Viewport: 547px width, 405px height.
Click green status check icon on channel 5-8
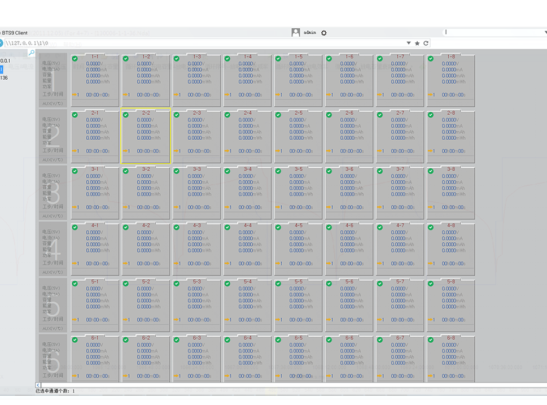point(431,284)
